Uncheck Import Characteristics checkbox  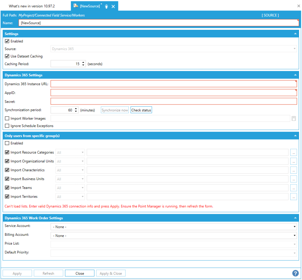pos(7,170)
